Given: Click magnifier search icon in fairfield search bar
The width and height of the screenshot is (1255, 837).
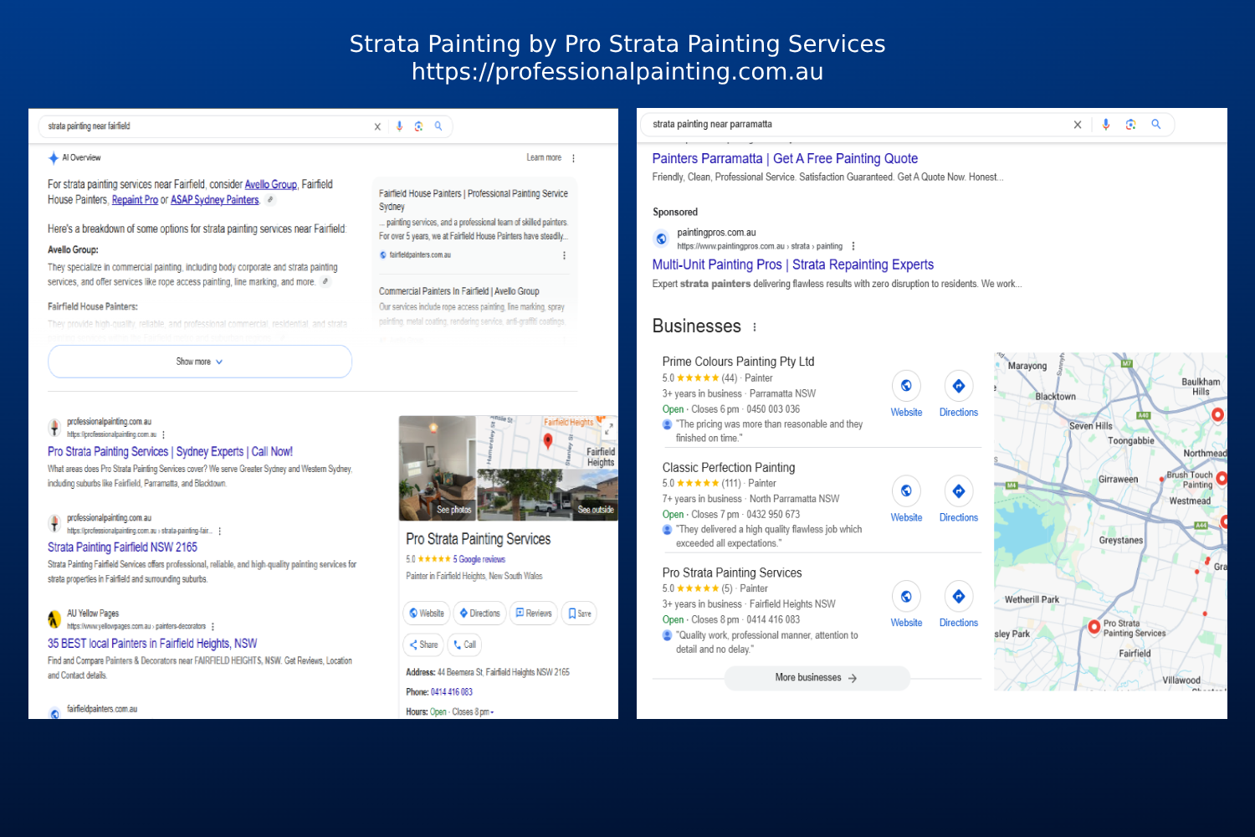Looking at the screenshot, I should coord(438,126).
